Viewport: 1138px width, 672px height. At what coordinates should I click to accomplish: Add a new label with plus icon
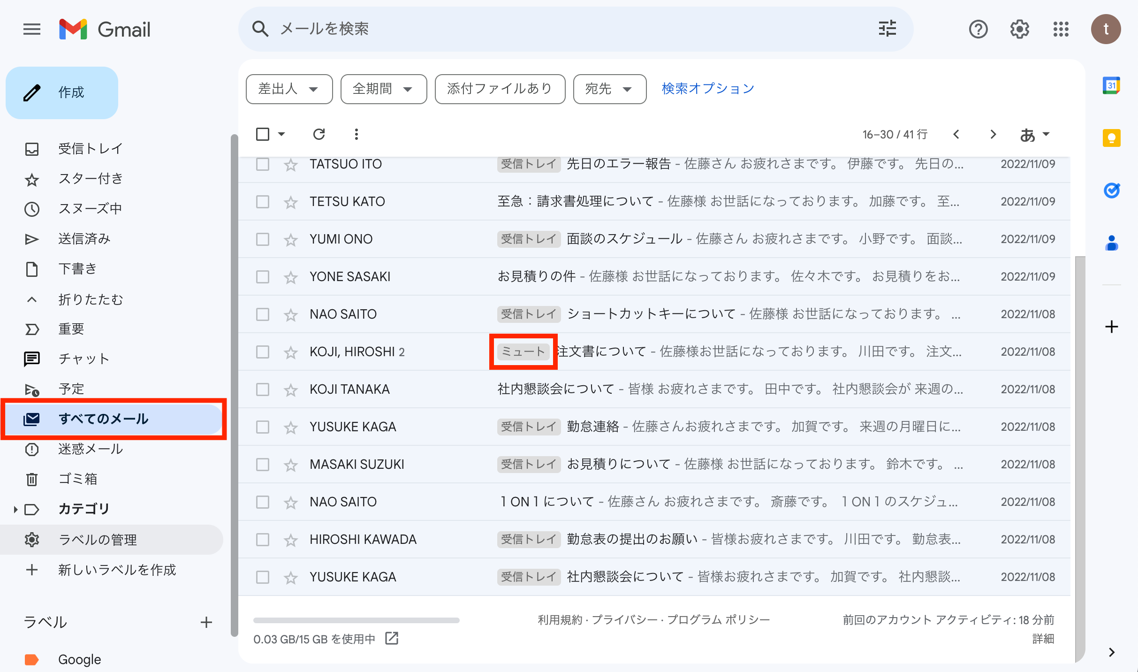pyautogui.click(x=206, y=622)
